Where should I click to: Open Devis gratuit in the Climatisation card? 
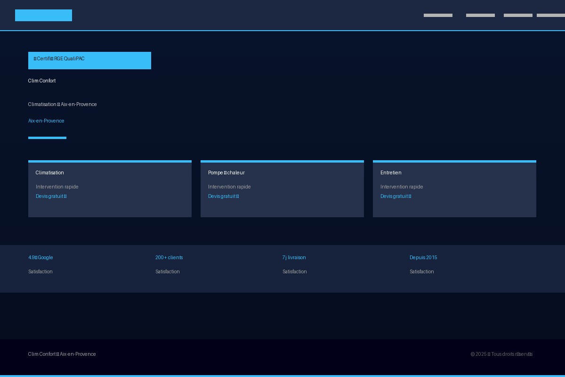click(51, 197)
